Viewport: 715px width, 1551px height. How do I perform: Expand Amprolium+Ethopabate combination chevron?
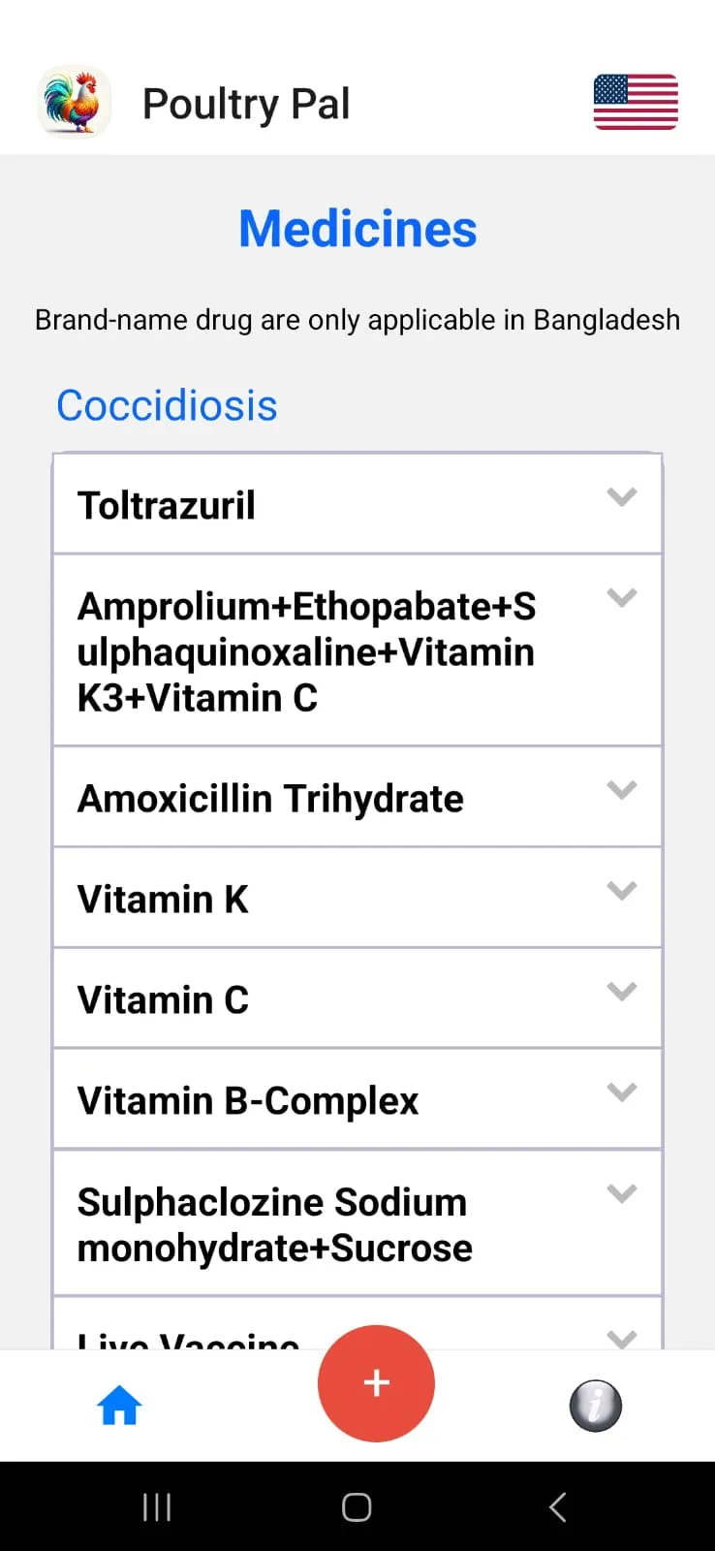click(621, 597)
